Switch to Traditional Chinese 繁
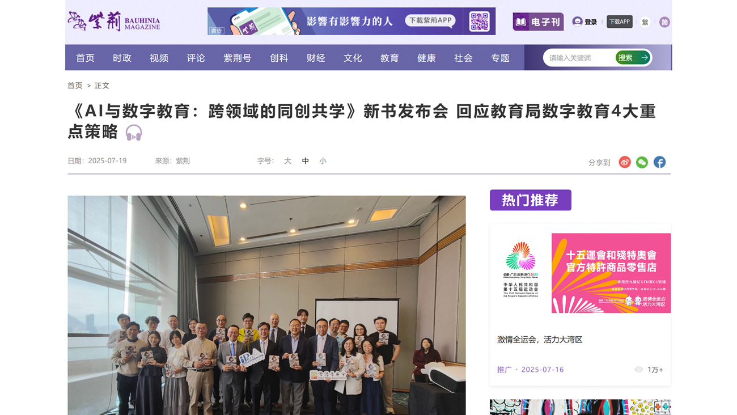 [645, 22]
